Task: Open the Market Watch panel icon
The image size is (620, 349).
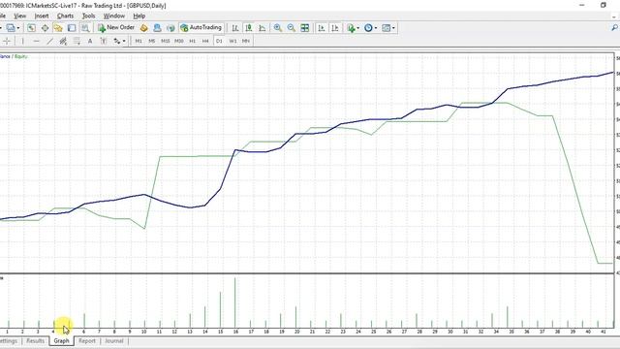Action: pyautogui.click(x=32, y=28)
